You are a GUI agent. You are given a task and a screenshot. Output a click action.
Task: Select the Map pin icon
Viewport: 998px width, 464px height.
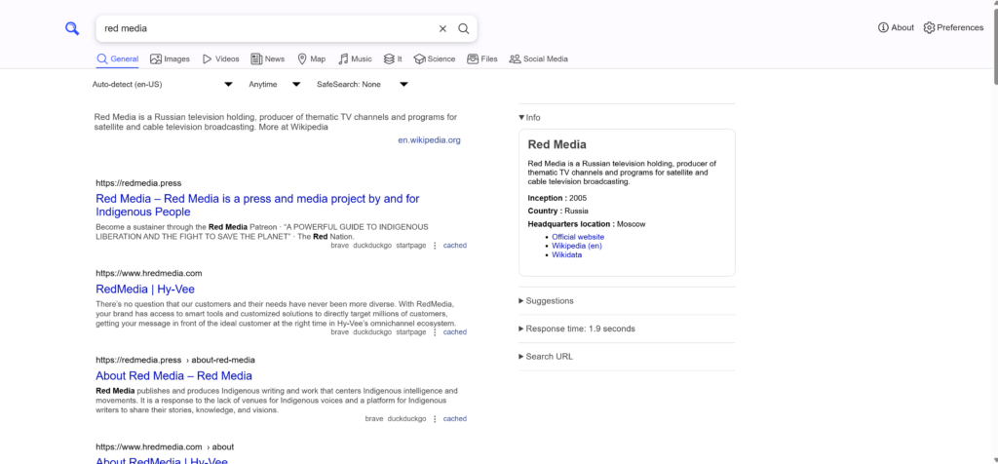tap(302, 58)
